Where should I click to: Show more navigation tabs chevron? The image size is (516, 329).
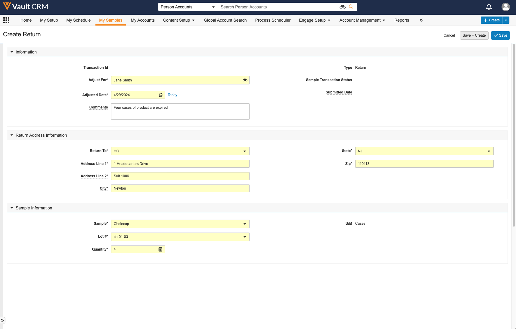421,20
